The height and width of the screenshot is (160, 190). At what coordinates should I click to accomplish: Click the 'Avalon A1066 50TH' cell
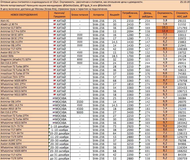24,144
